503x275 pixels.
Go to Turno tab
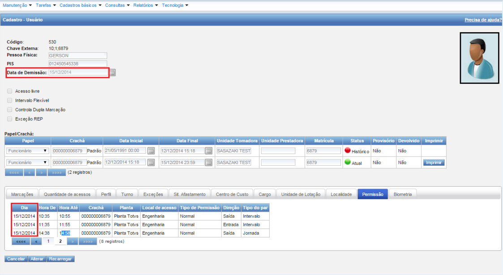(x=127, y=194)
